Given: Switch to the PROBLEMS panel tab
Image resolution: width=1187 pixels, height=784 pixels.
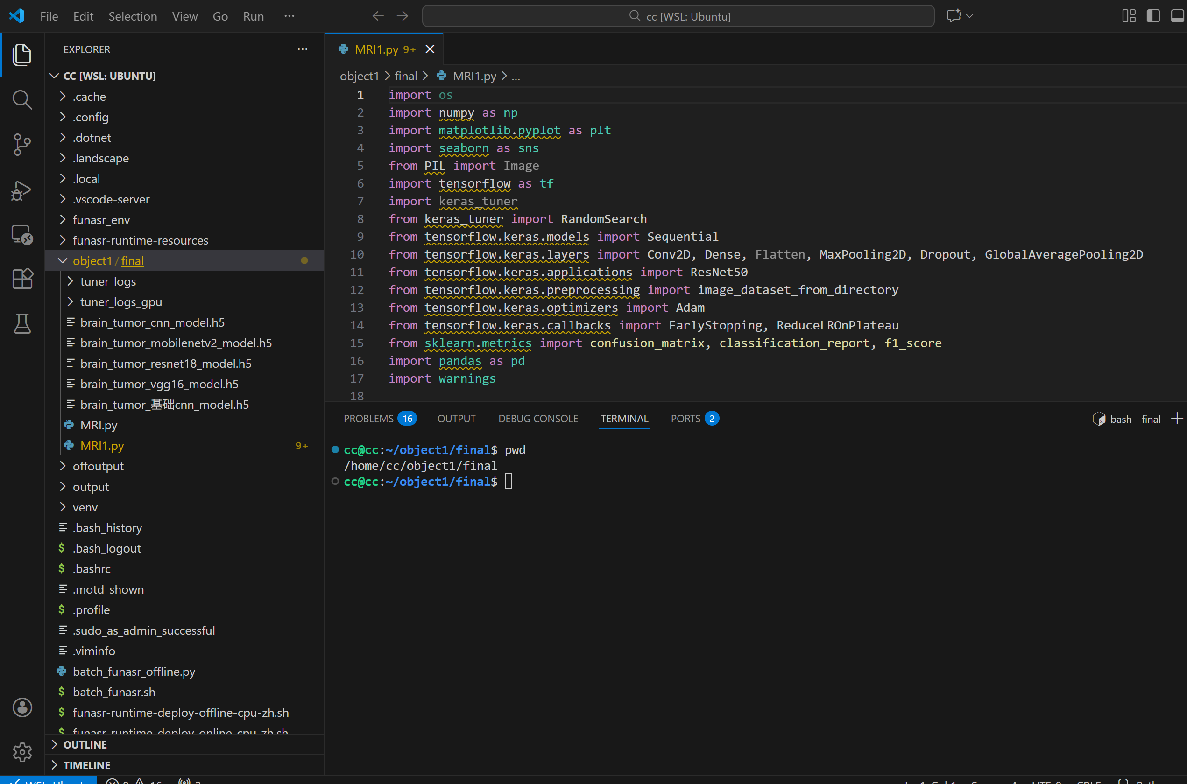Looking at the screenshot, I should click(x=368, y=419).
